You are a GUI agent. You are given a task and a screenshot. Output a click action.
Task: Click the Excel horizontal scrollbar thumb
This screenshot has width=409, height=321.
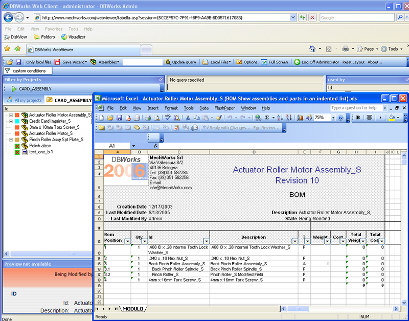[298, 309]
